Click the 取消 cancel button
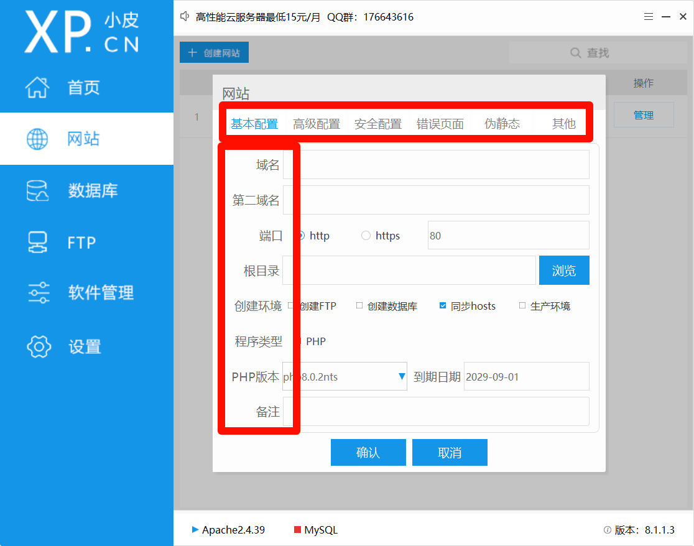694x546 pixels. pos(450,452)
